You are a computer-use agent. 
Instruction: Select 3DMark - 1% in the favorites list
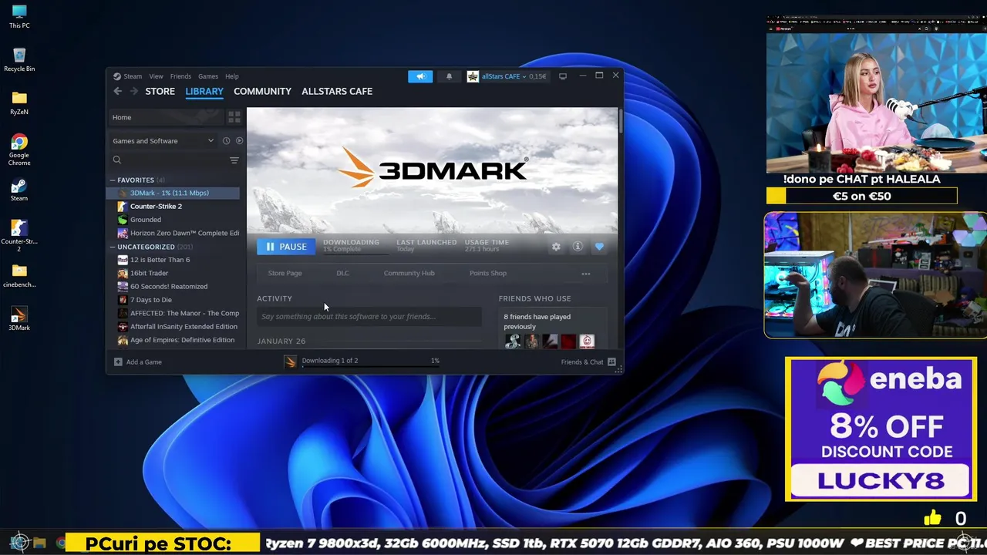pyautogui.click(x=173, y=193)
